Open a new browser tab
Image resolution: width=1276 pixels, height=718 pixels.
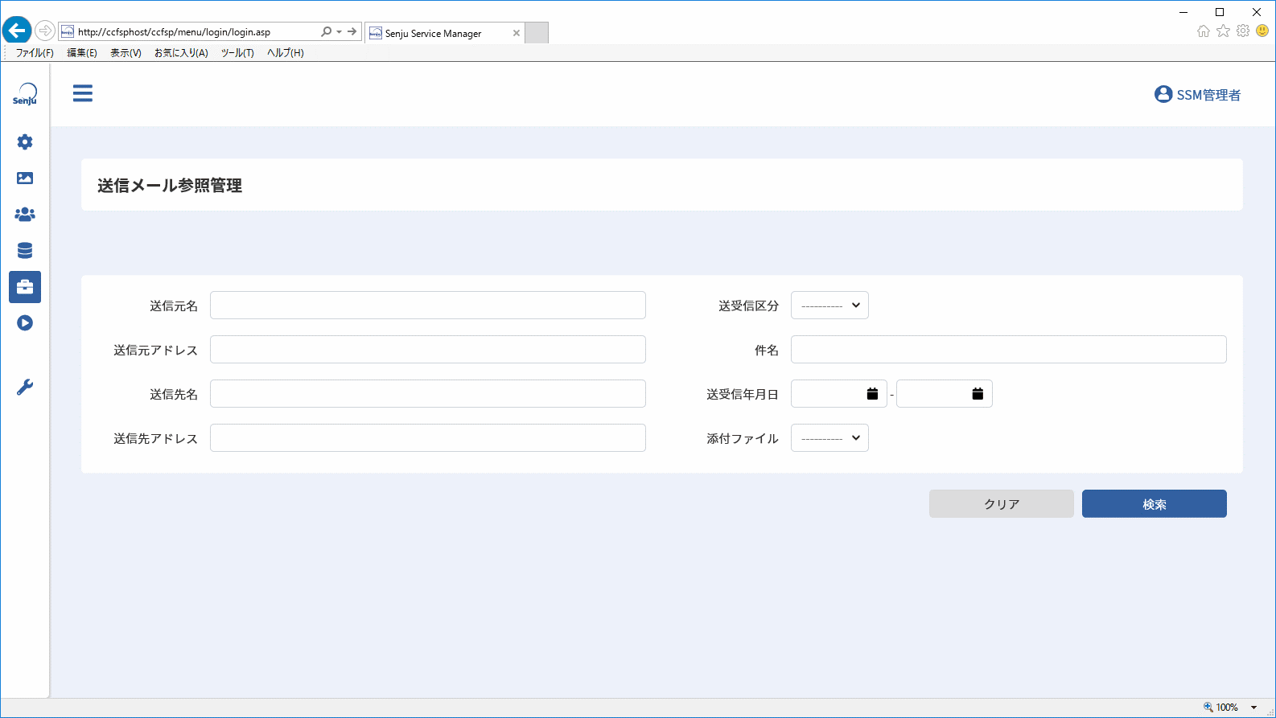tap(537, 33)
